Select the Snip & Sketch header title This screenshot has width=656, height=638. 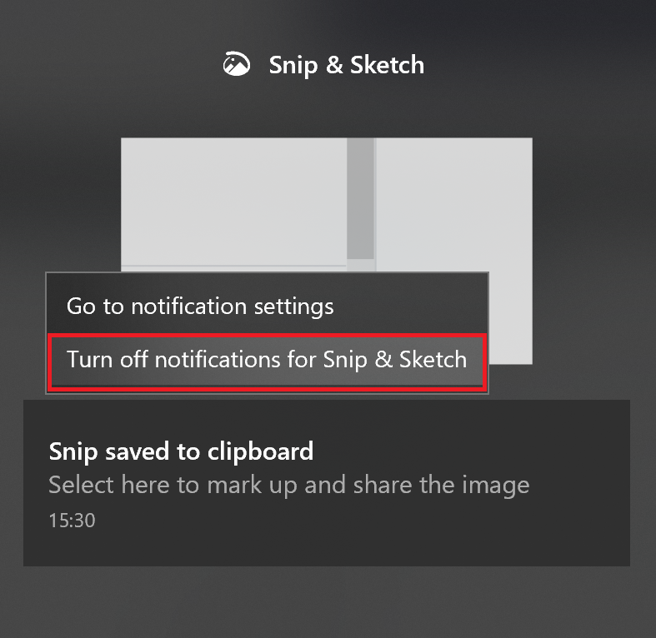(x=347, y=65)
